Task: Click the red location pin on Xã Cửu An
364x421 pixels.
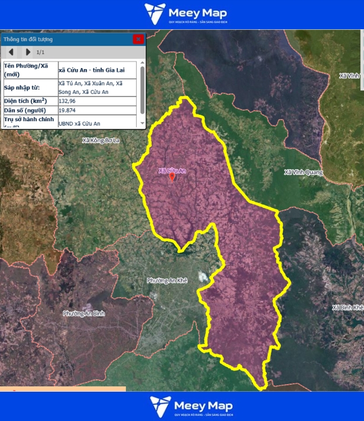Action: pyautogui.click(x=171, y=177)
